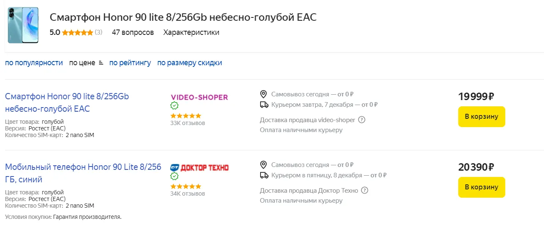This screenshot has width=544, height=228.
Task: Sort offers по размеру скидки
Action: [x=189, y=63]
